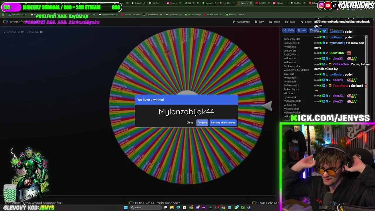The image size is (375, 211).
Task: Open Minecraft from taskbar
Action: [243, 207]
